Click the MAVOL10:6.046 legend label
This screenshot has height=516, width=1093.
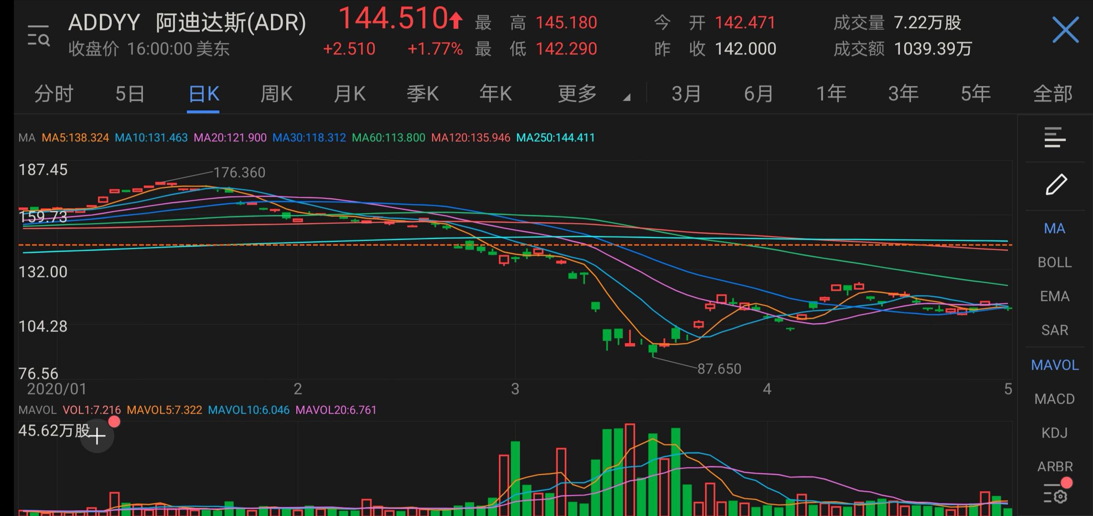pos(249,410)
